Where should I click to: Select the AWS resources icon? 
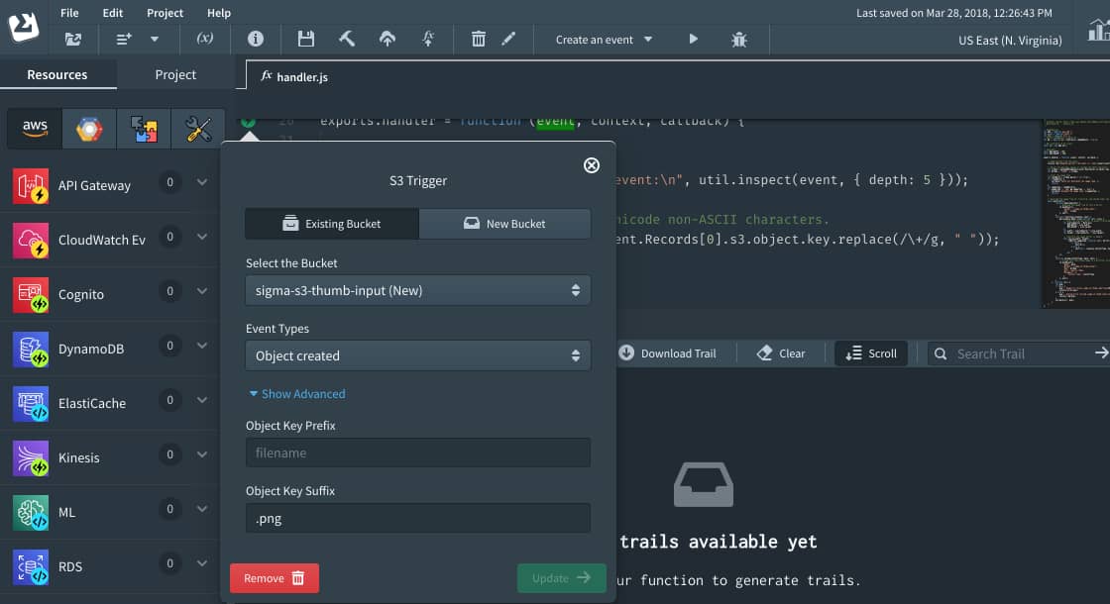coord(35,129)
